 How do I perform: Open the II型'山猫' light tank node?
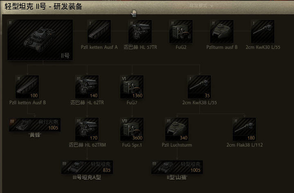click(177, 167)
